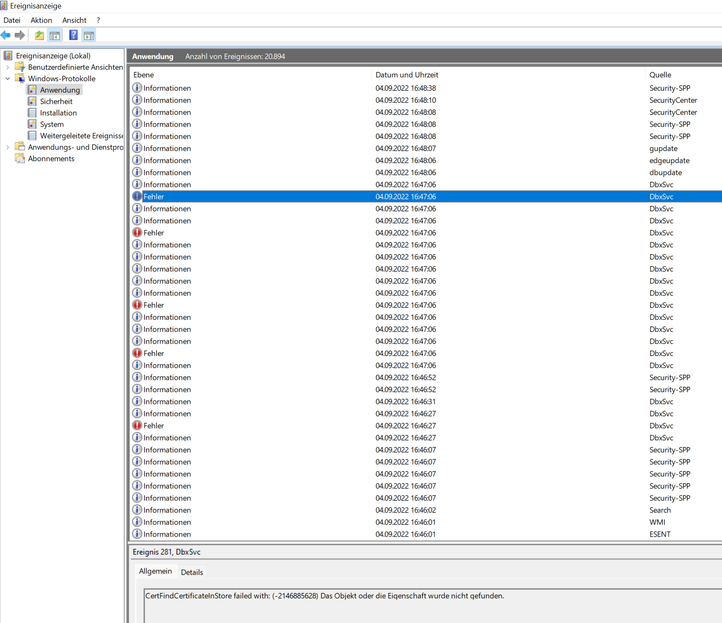Screen dimensions: 722x623
Task: Open the Datei menu
Action: point(12,20)
